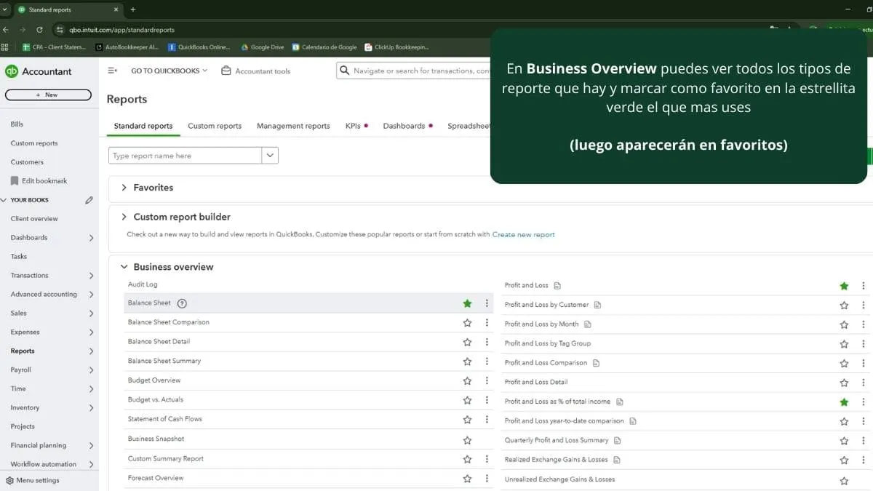873x491 pixels.
Task: Expand Advanced accounting sidebar submenu
Action: pyautogui.click(x=91, y=295)
